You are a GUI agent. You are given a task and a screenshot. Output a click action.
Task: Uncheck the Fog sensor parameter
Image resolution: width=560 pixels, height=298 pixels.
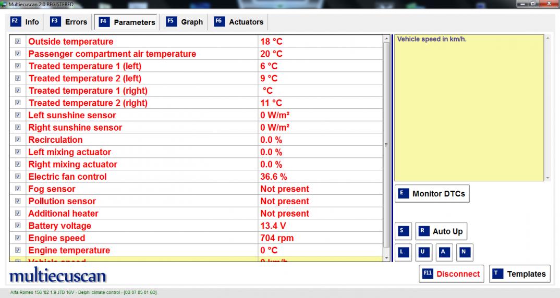click(18, 189)
